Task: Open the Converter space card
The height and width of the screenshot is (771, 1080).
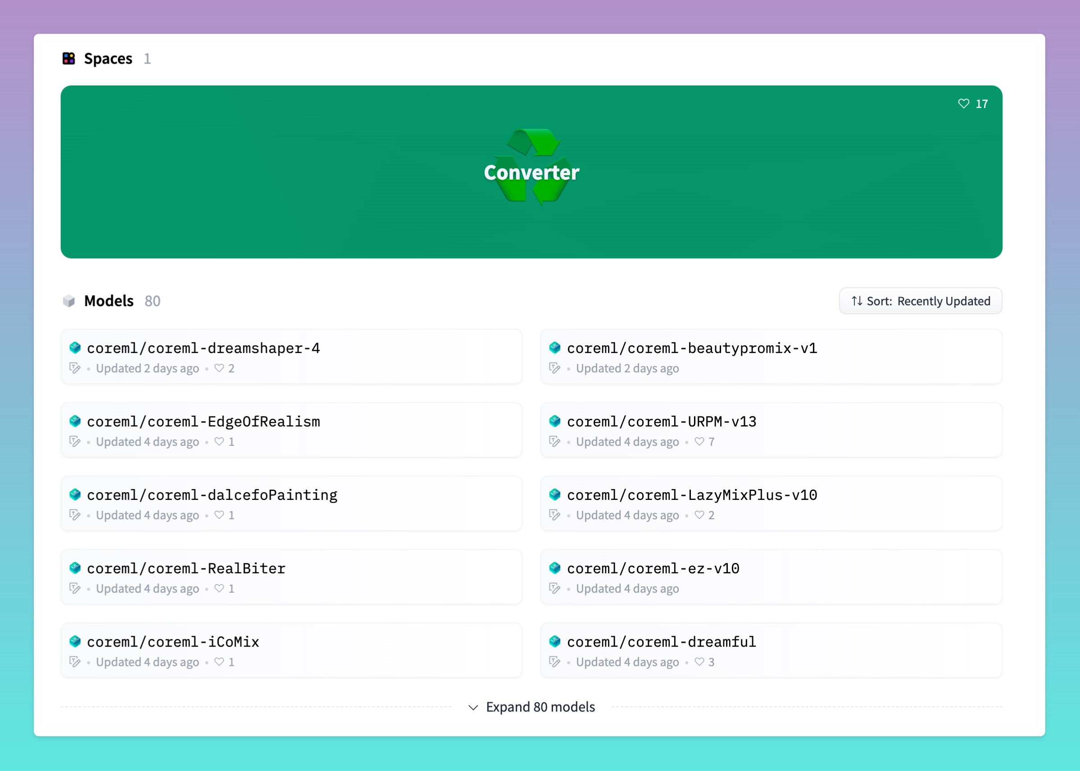Action: tap(531, 172)
